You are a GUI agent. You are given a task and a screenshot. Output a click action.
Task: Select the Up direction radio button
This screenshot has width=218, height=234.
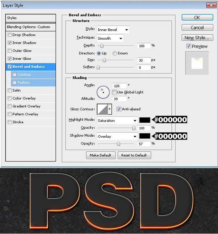click(99, 53)
